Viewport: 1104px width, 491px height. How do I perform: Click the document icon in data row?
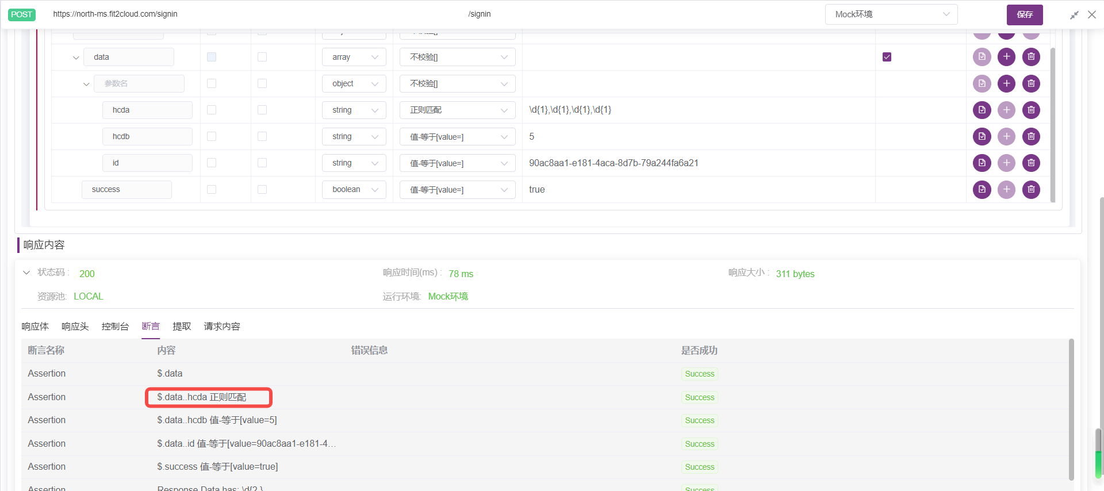[x=982, y=57]
